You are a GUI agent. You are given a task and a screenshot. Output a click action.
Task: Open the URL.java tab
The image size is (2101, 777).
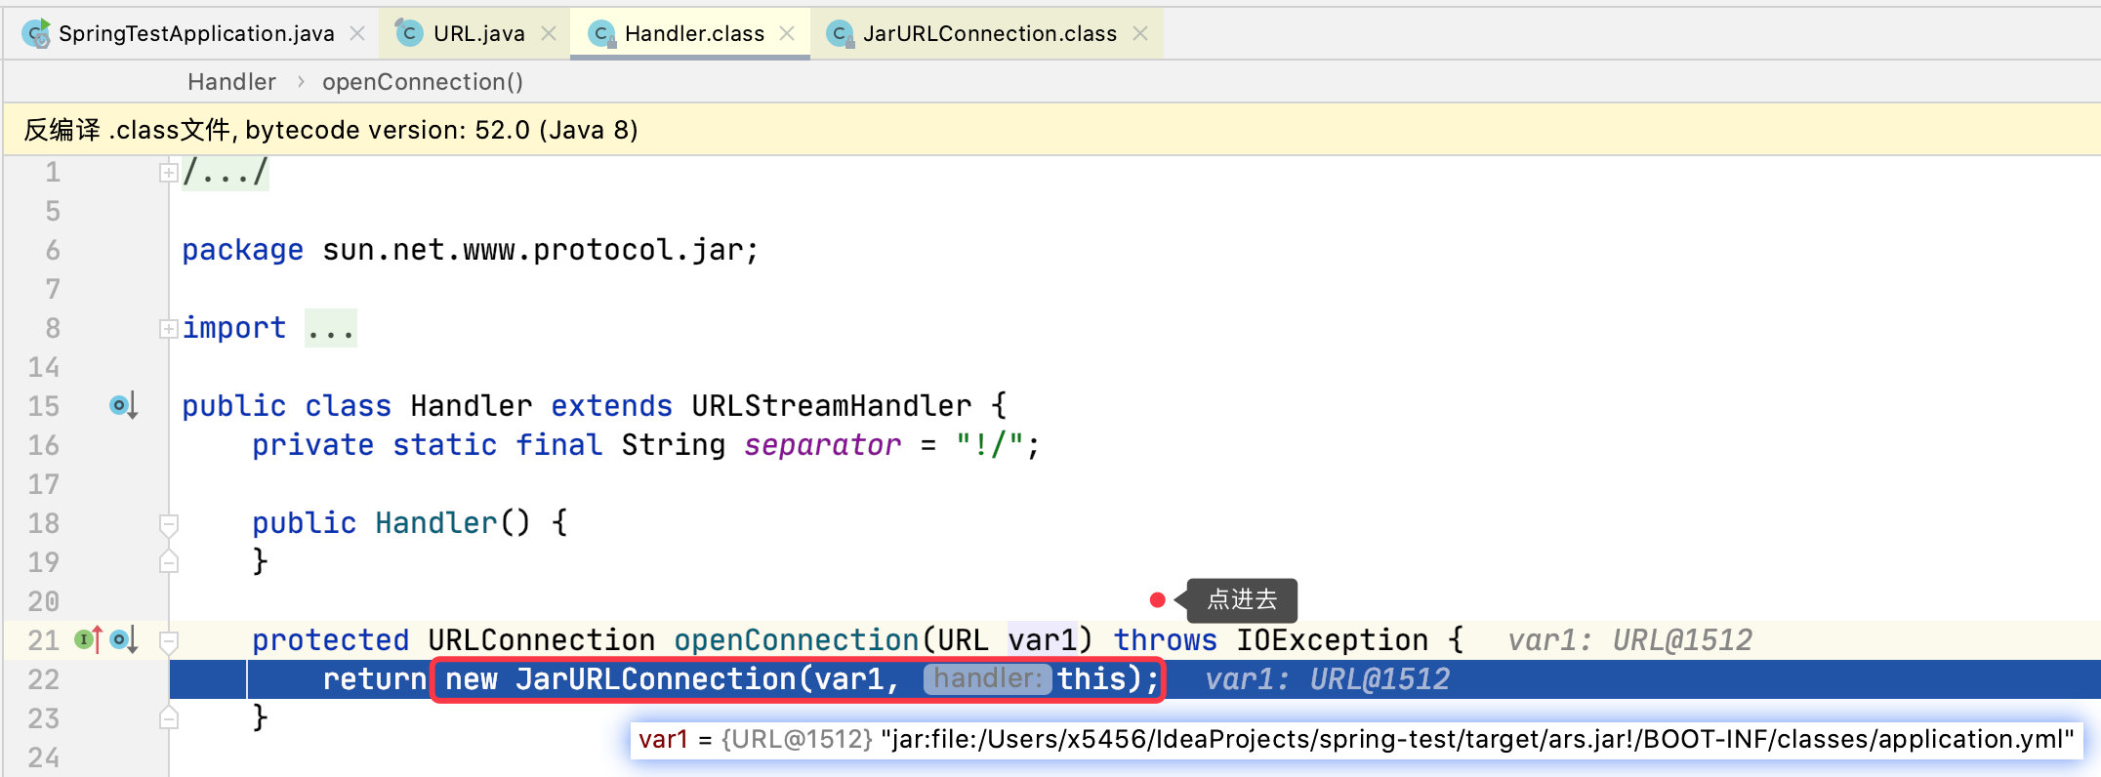(478, 33)
